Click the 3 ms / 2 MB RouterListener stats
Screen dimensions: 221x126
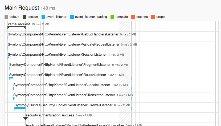click(x=116, y=75)
